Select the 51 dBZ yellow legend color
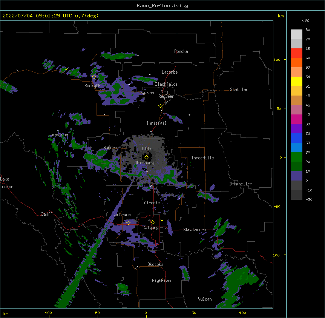This screenshot has height=318, width=325. click(296, 81)
